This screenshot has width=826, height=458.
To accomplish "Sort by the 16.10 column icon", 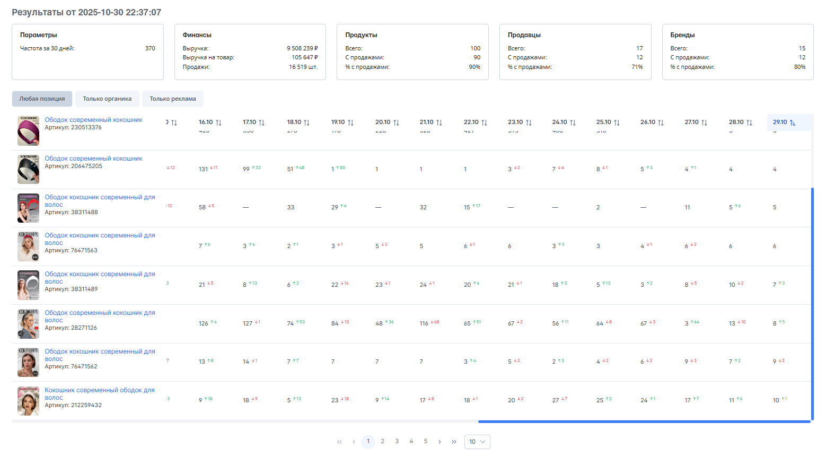I will click(x=218, y=122).
